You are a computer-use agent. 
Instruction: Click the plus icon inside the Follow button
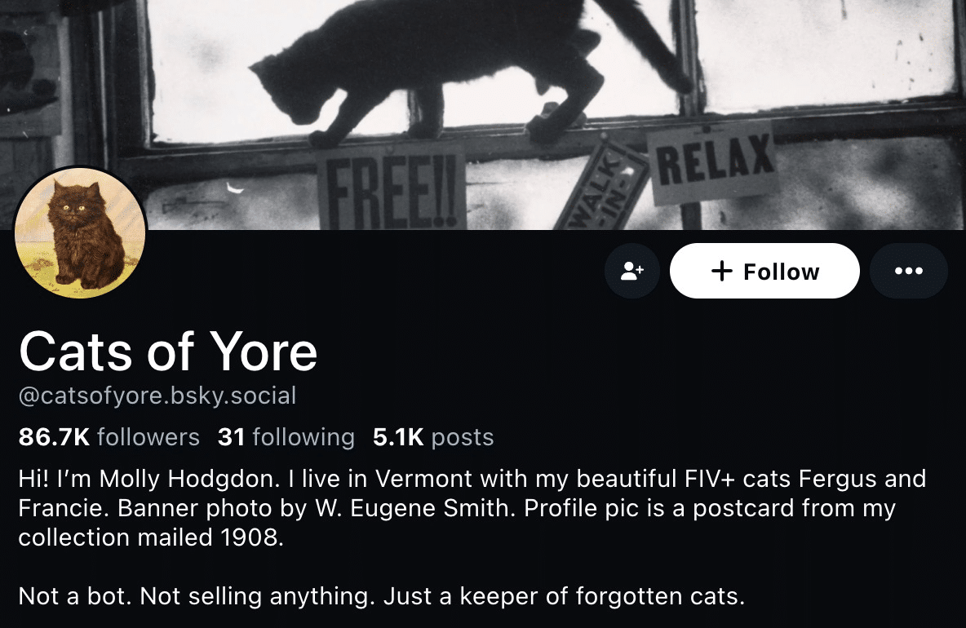point(722,271)
